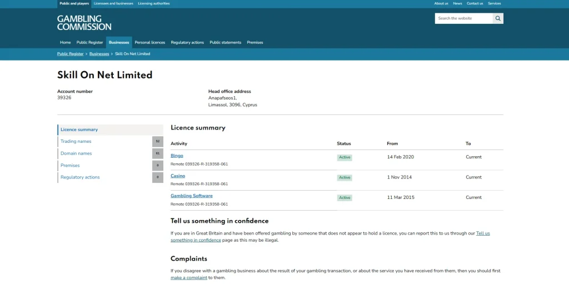Go to Home in navigation bar
The width and height of the screenshot is (569, 284).
coord(66,42)
